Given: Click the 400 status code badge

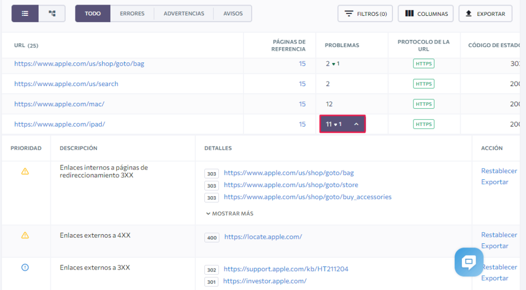Looking at the screenshot, I should click(212, 238).
